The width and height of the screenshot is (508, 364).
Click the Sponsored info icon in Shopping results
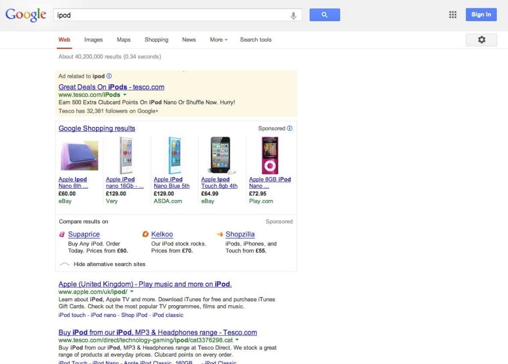290,128
